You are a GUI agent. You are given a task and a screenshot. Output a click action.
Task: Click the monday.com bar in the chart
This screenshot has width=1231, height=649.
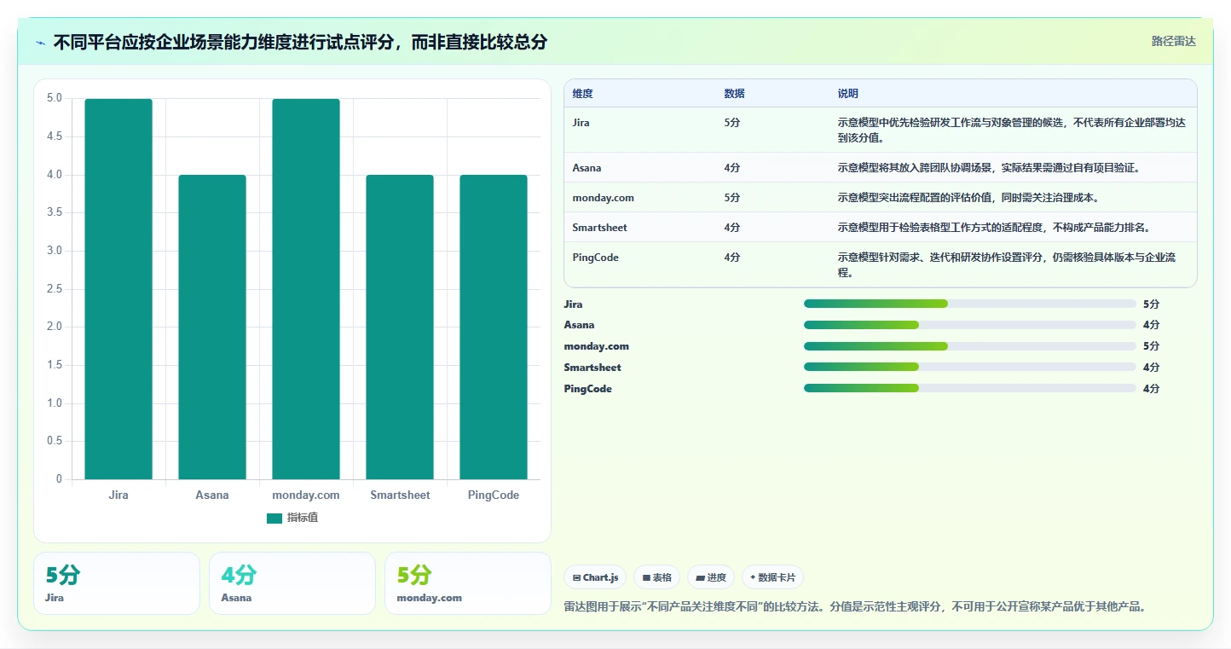click(x=306, y=289)
